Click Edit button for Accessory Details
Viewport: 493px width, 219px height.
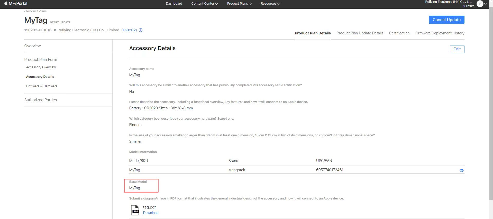(457, 49)
